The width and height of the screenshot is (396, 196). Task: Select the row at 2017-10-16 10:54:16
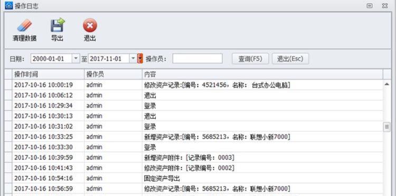pos(194,178)
